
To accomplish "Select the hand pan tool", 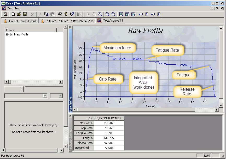I will [94, 14].
